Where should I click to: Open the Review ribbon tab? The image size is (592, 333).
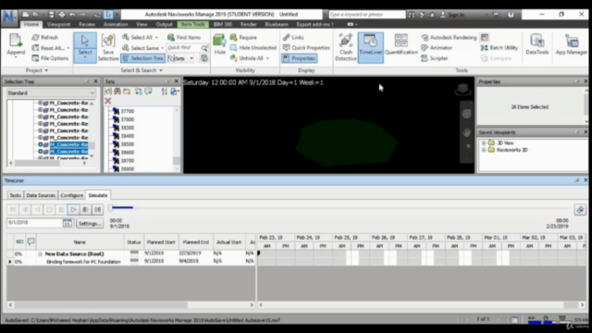[x=87, y=24]
